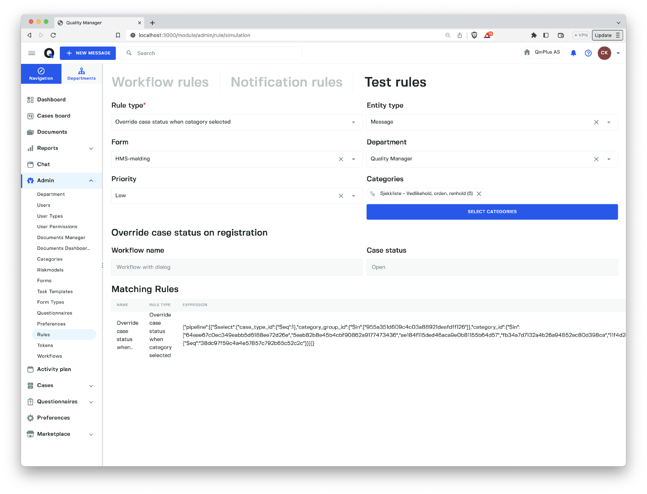647x494 pixels.
Task: Switch to the Workflow rules tab
Action: pos(160,82)
